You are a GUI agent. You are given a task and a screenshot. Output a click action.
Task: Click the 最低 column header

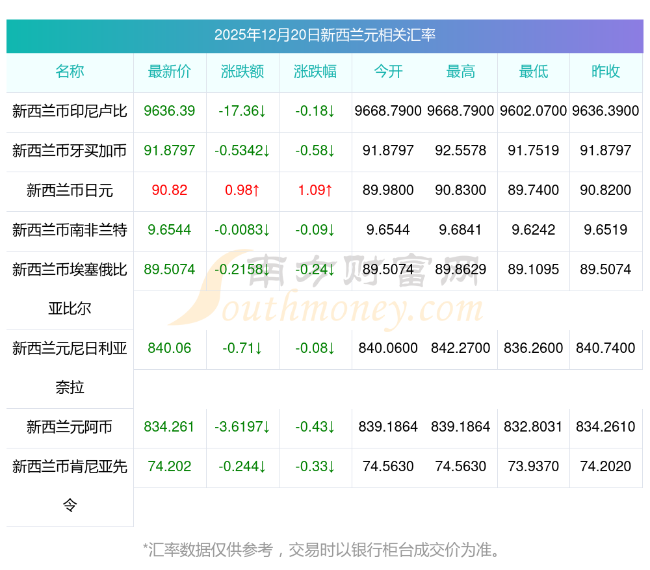[534, 72]
